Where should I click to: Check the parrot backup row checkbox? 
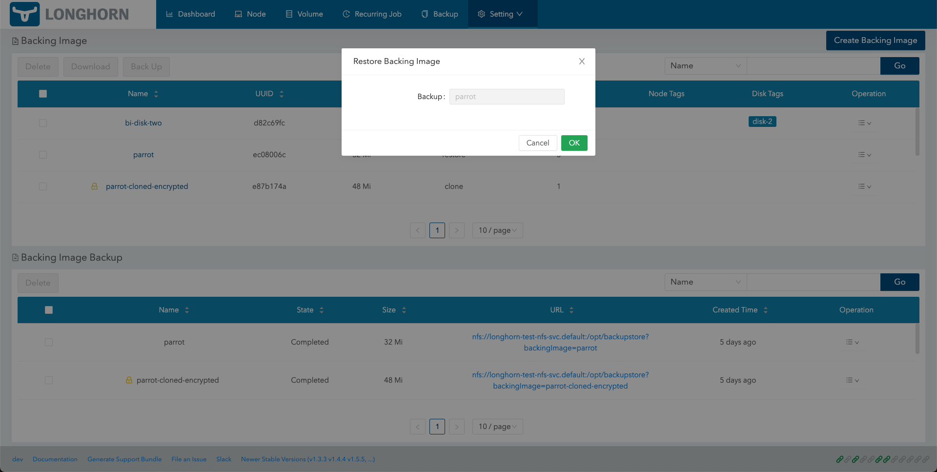coord(49,342)
